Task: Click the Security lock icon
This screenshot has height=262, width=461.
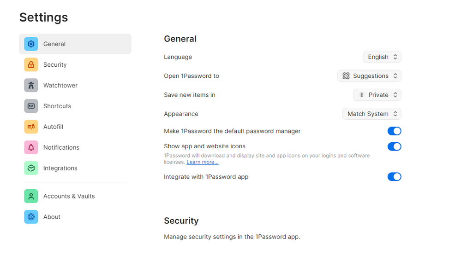Action: tap(31, 65)
